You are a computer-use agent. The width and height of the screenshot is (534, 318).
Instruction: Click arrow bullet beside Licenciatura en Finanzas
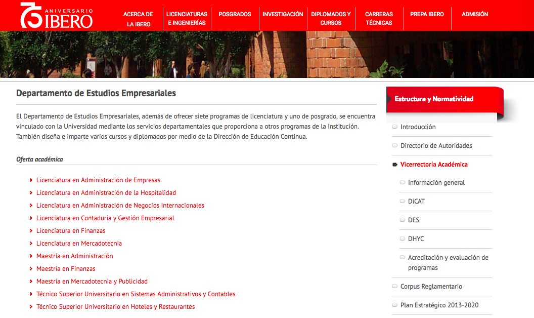[x=31, y=231]
